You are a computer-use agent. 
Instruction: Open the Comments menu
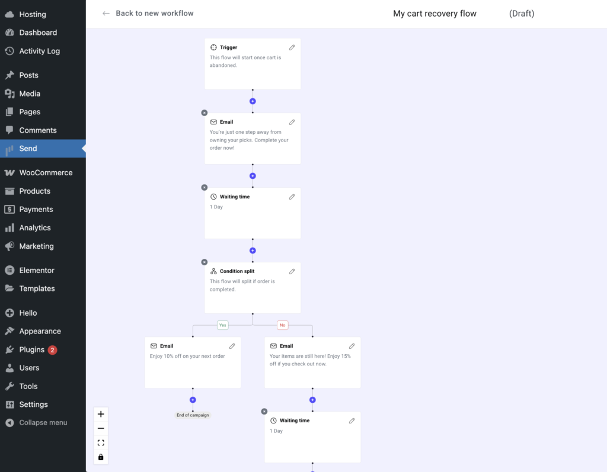(x=43, y=130)
